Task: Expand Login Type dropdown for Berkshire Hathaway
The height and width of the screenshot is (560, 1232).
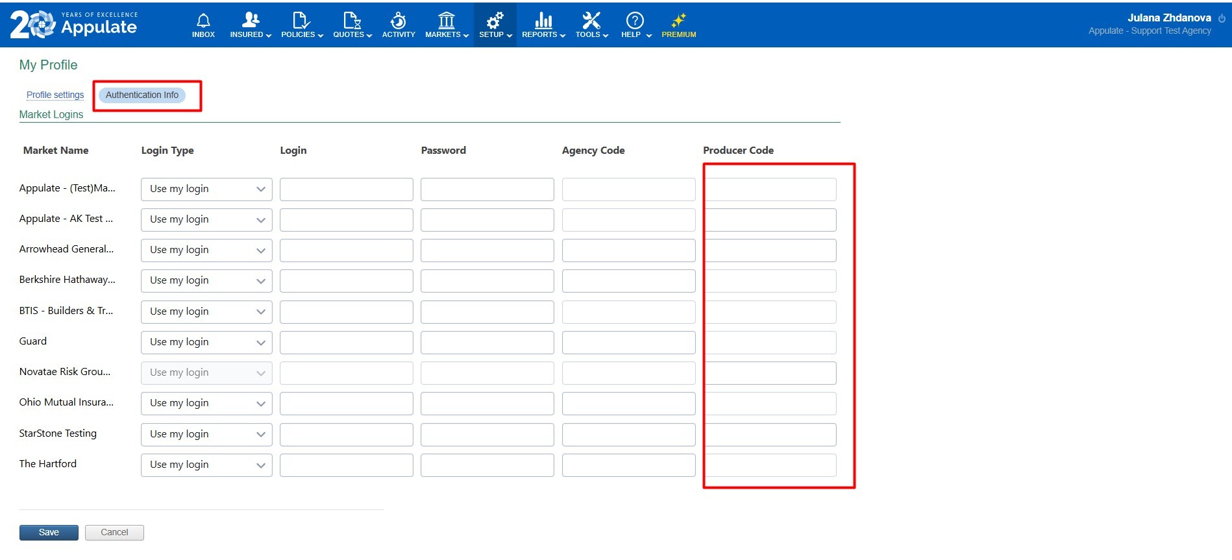Action: coord(206,281)
